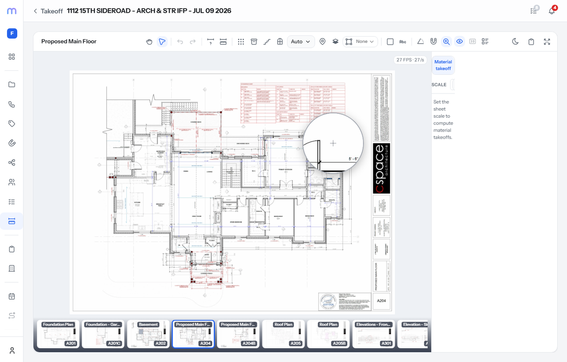Image resolution: width=567 pixels, height=362 pixels.
Task: Open the calendar in the sidebar
Action: pyautogui.click(x=12, y=296)
